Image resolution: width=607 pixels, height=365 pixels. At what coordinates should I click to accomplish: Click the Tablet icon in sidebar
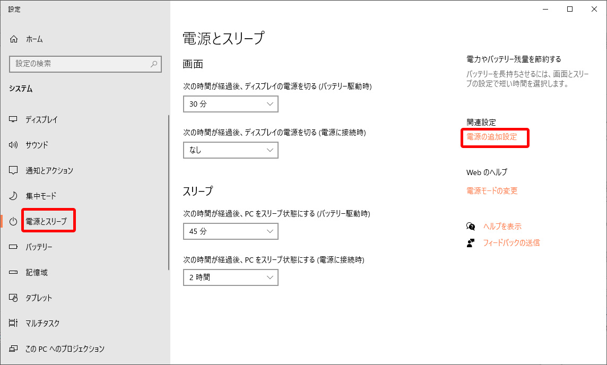pyautogui.click(x=14, y=298)
